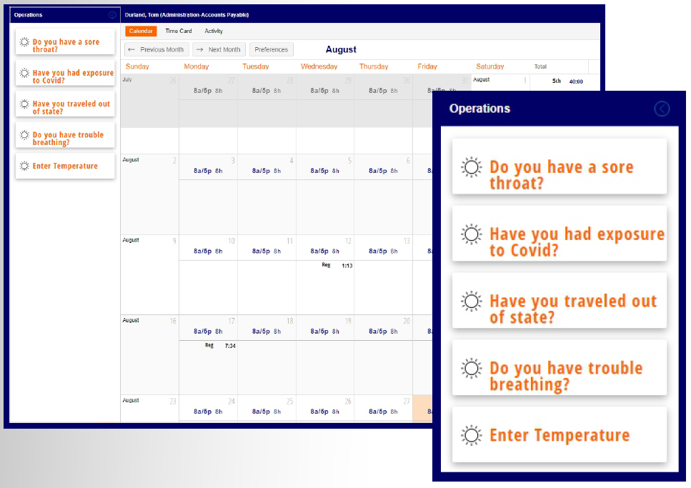Select 'Do you have trouble breathing?' in the small sidebar

(65, 135)
